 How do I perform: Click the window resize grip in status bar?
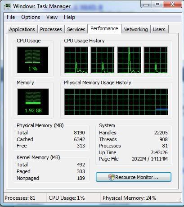[179, 200]
